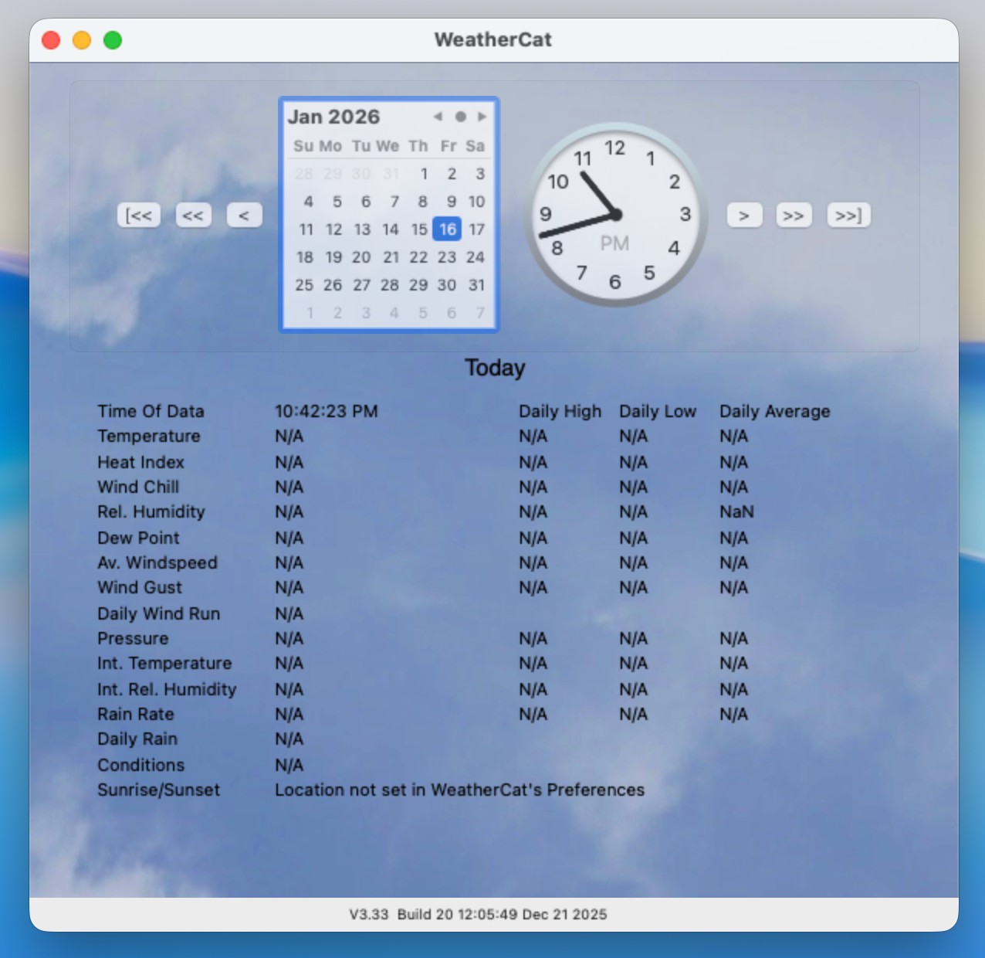Viewport: 985px width, 958px height.
Task: Select January 4 on the calendar
Action: click(308, 202)
